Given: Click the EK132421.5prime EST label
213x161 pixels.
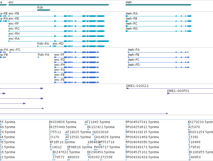Looking at the screenshot, I should click(101, 127).
